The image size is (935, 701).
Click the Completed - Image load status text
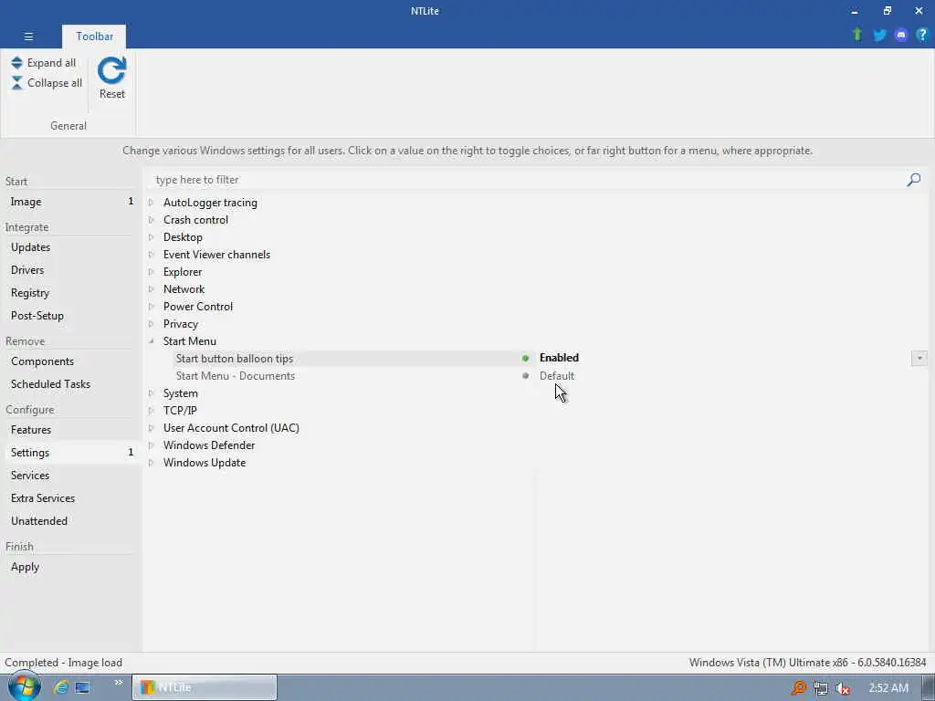click(63, 663)
